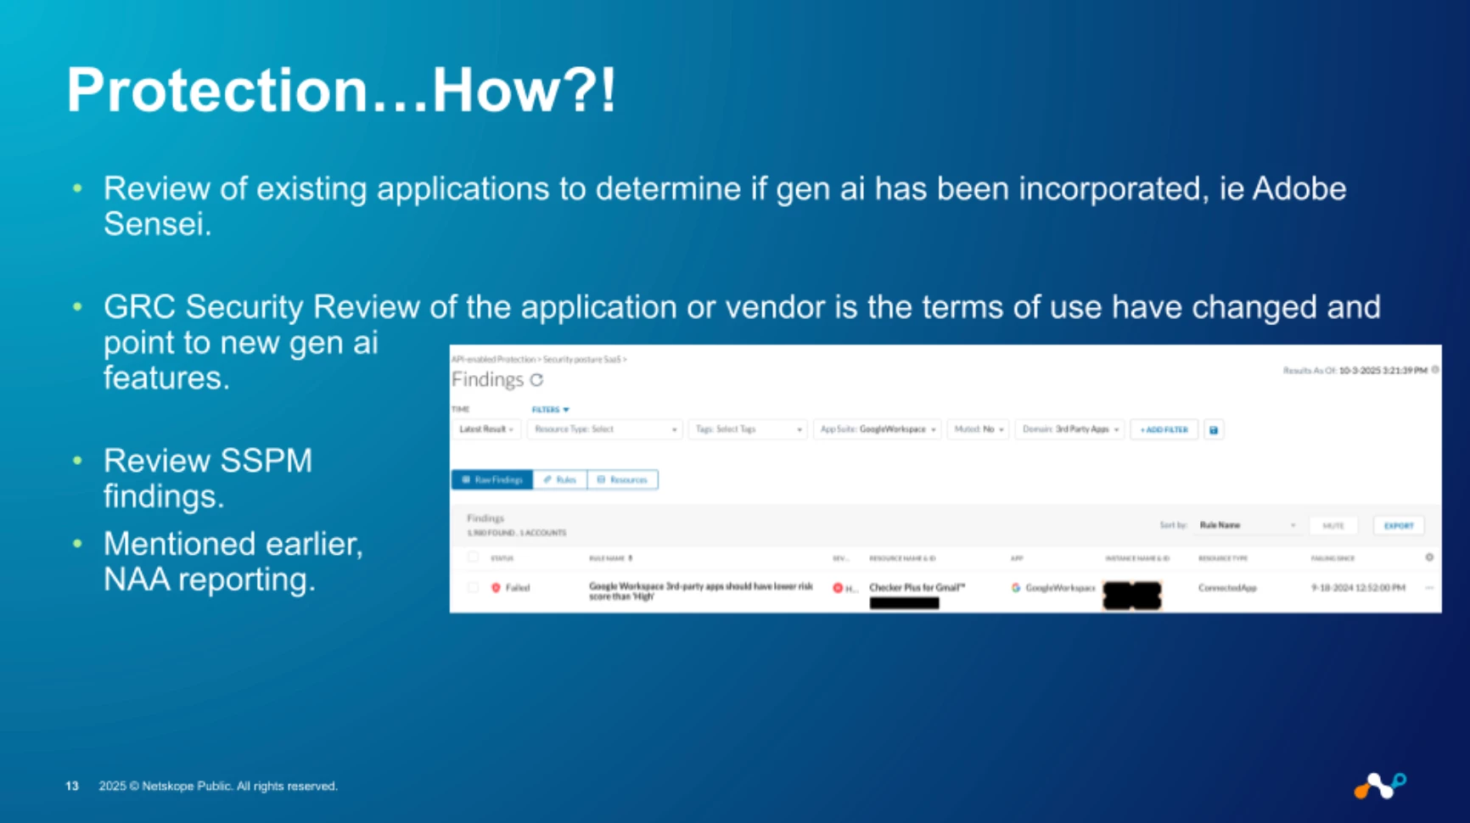Open the row actions ellipsis menu

coord(1429,587)
